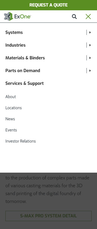Open the News link

click(10, 119)
